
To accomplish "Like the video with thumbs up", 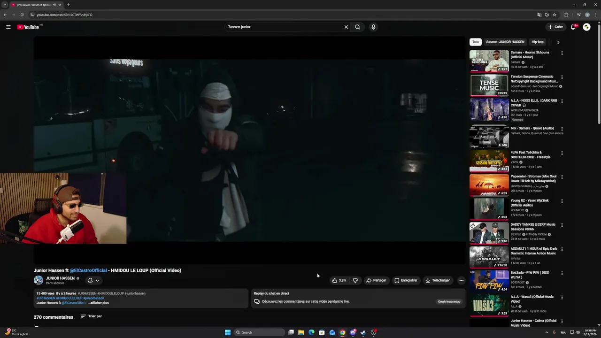I will pyautogui.click(x=339, y=280).
